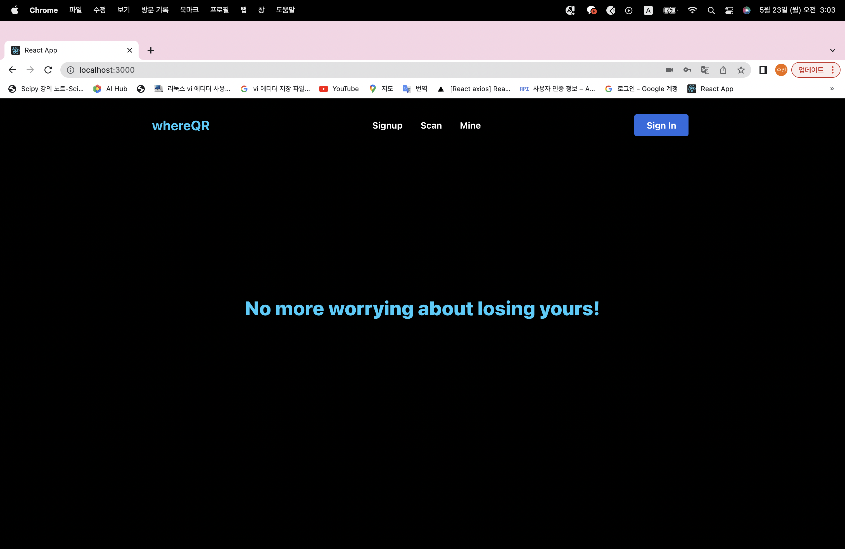This screenshot has height=549, width=845.
Task: View site information icon
Action: (x=71, y=70)
